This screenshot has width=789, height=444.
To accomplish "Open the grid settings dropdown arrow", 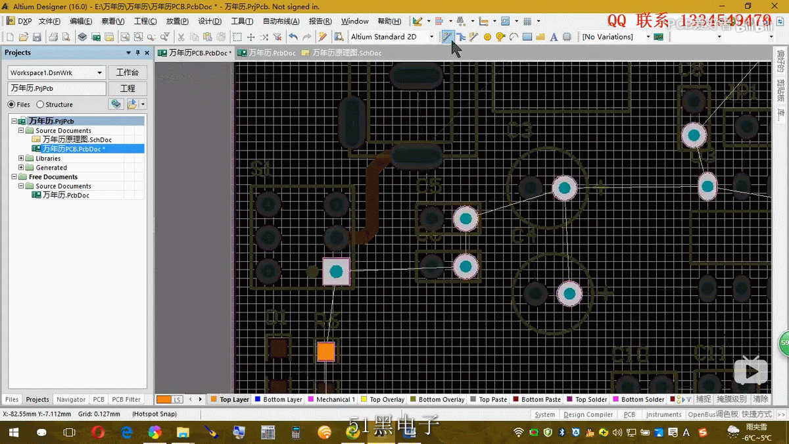I will point(538,21).
